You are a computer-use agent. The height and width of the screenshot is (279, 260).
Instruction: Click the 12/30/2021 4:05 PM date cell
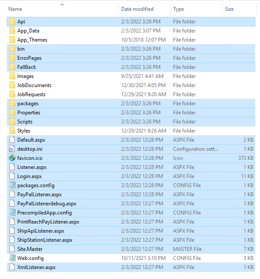click(143, 85)
